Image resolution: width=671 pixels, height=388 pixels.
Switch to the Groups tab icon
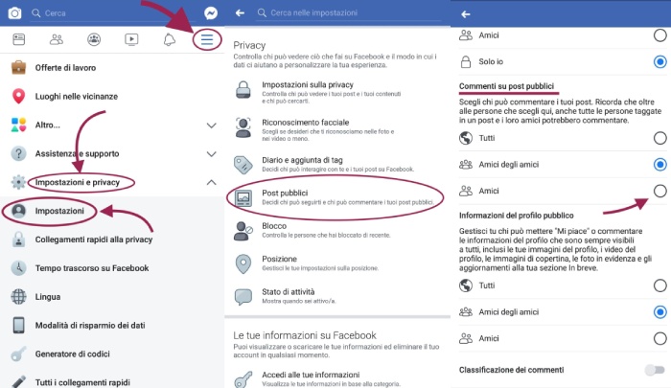point(94,40)
